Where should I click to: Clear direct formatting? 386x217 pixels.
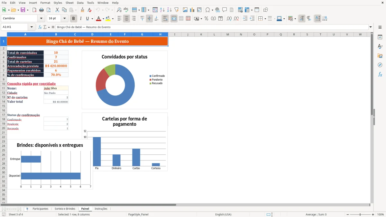[x=90, y=10]
